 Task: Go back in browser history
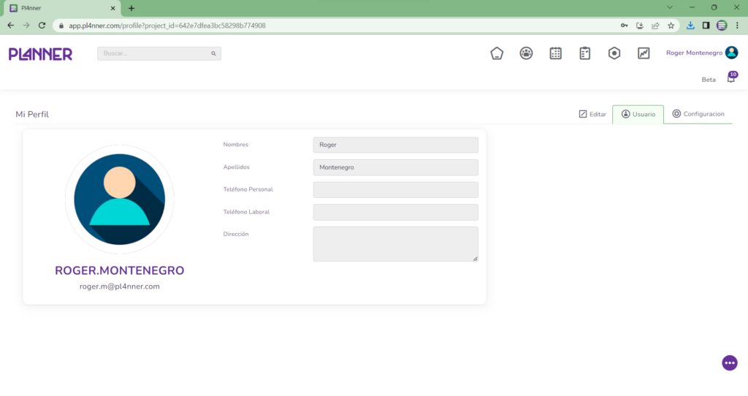pos(10,26)
